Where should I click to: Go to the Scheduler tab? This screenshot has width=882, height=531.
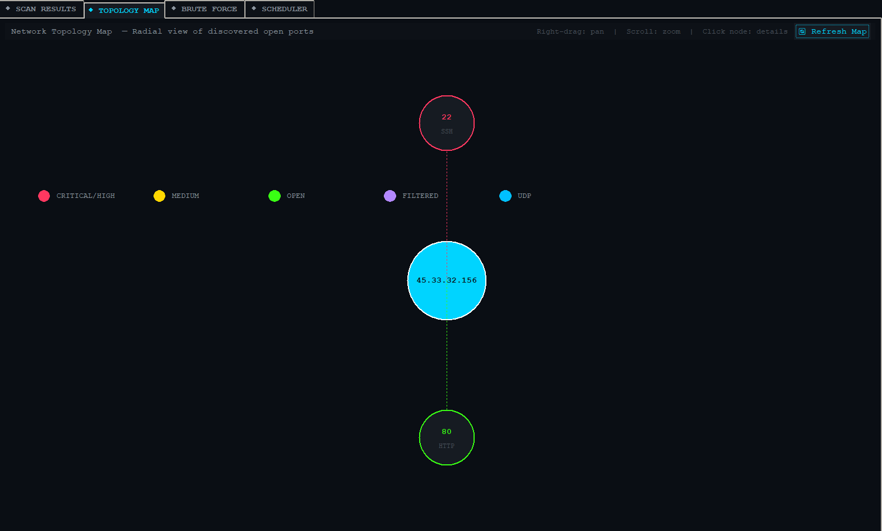pos(280,9)
